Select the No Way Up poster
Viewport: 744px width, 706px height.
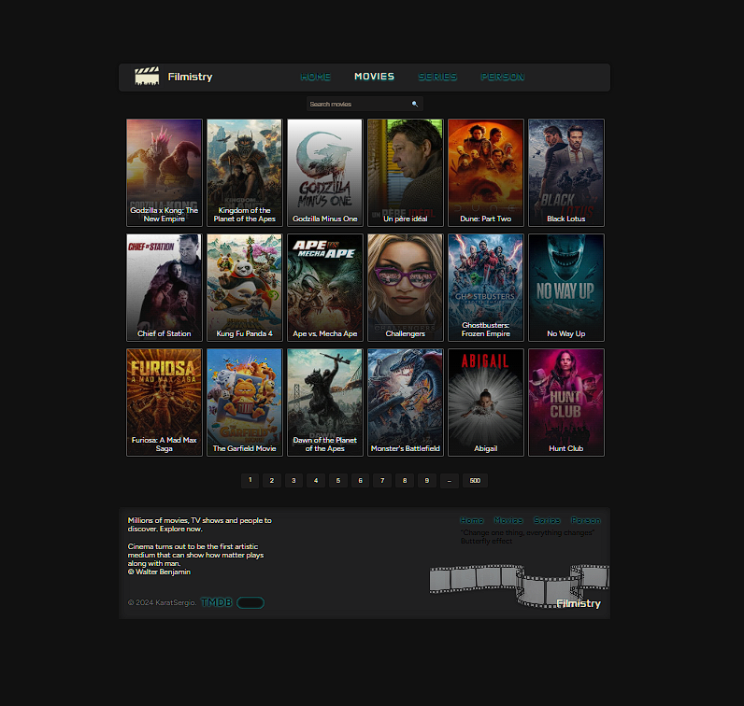pos(566,288)
